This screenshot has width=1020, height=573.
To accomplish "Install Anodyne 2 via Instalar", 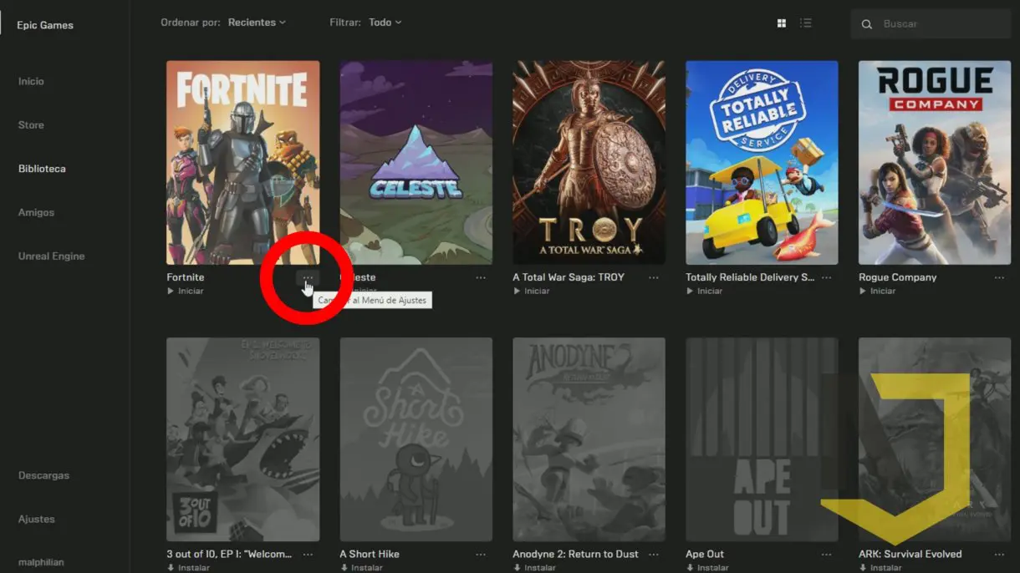I will pyautogui.click(x=534, y=567).
